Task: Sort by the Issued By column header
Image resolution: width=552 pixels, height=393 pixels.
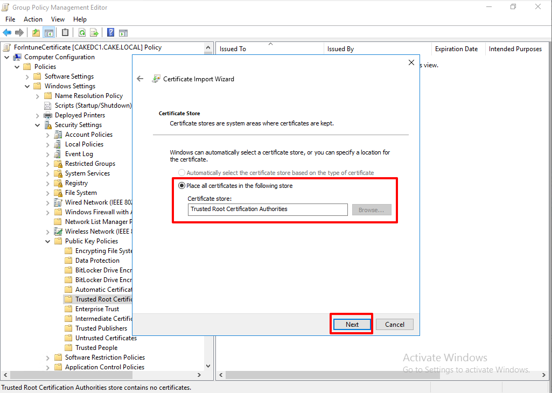Action: pos(378,49)
